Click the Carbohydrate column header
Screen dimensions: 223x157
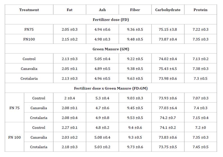coord(168,10)
